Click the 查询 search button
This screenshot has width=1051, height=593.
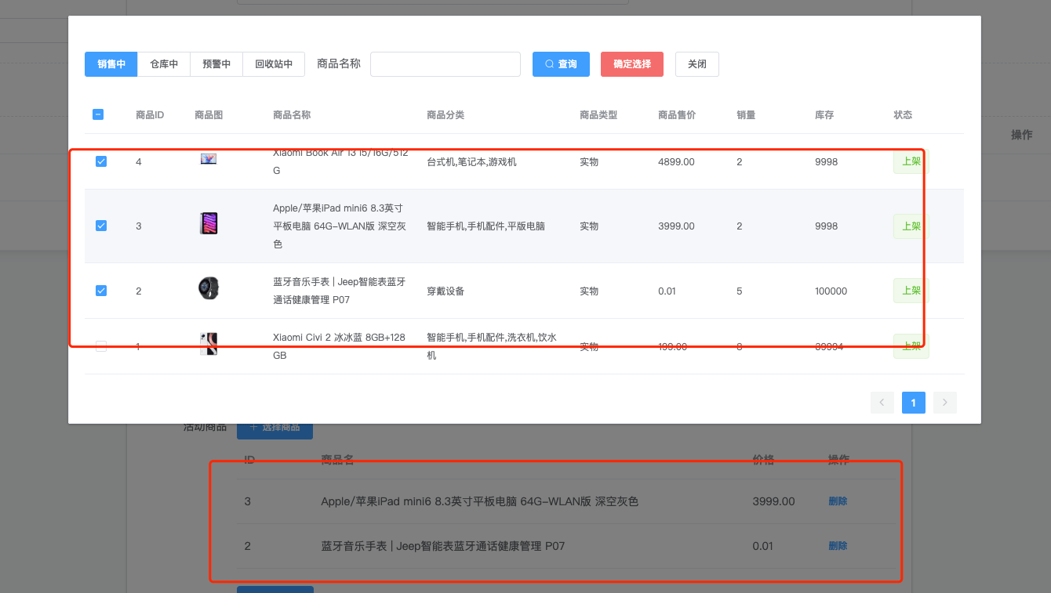point(561,64)
